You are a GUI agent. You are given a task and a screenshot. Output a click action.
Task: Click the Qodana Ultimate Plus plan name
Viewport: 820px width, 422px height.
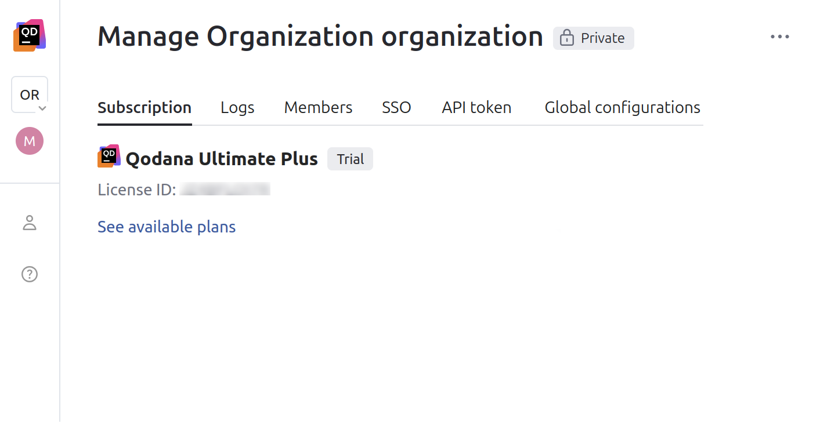click(222, 159)
